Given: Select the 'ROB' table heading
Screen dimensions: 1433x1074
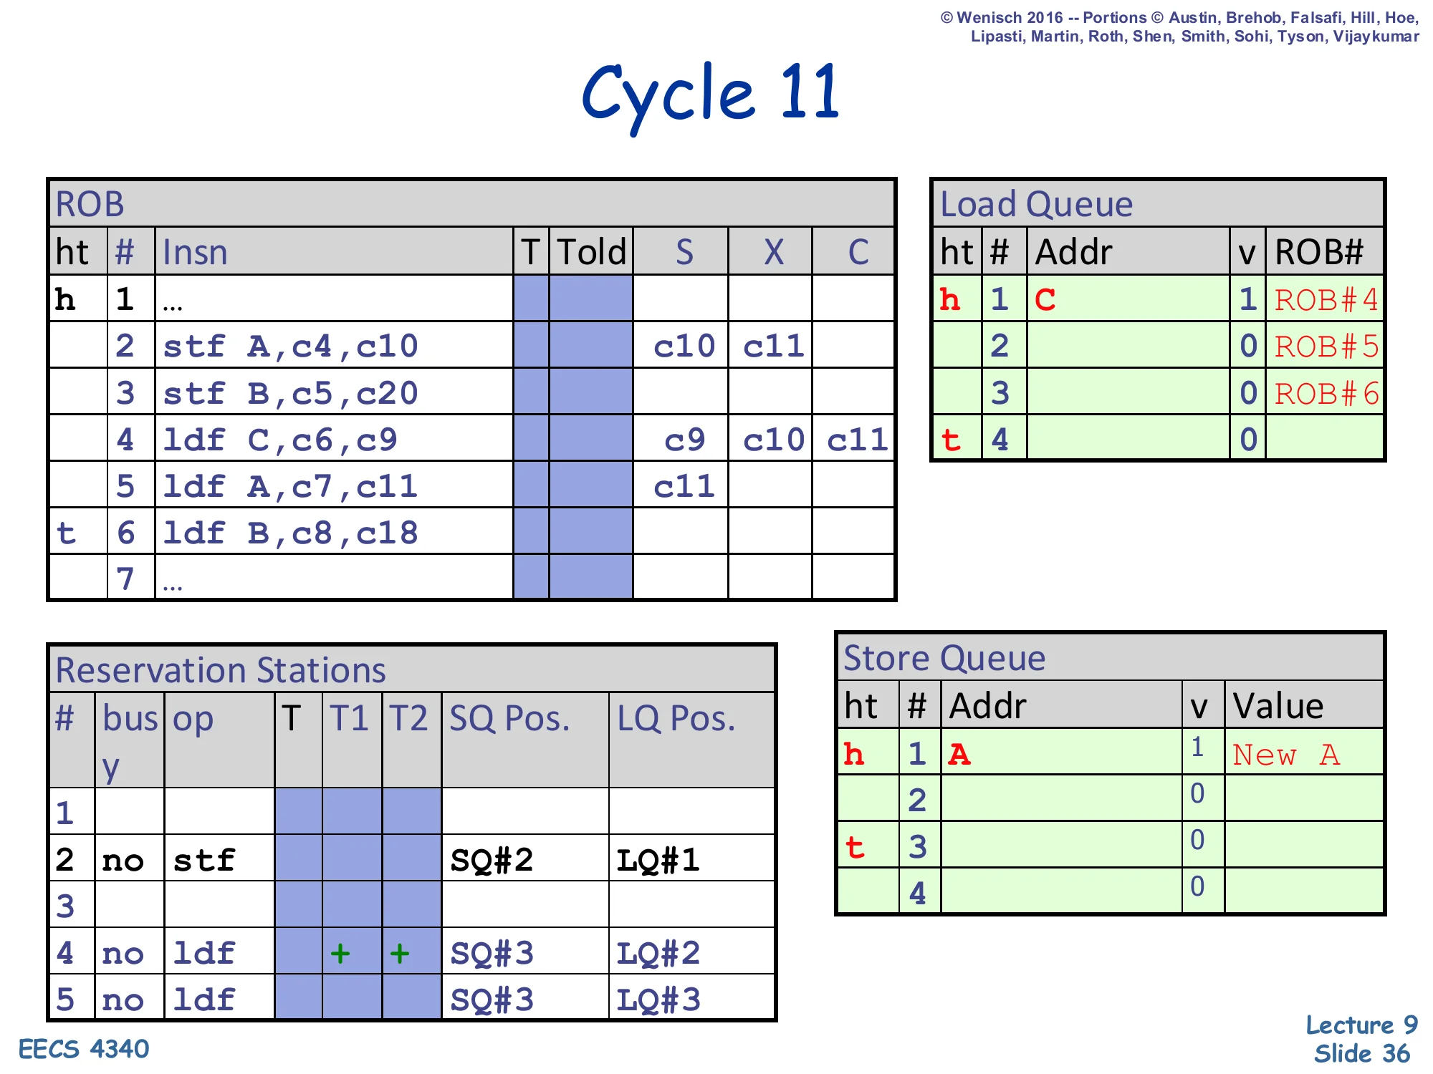Looking at the screenshot, I should coord(90,205).
